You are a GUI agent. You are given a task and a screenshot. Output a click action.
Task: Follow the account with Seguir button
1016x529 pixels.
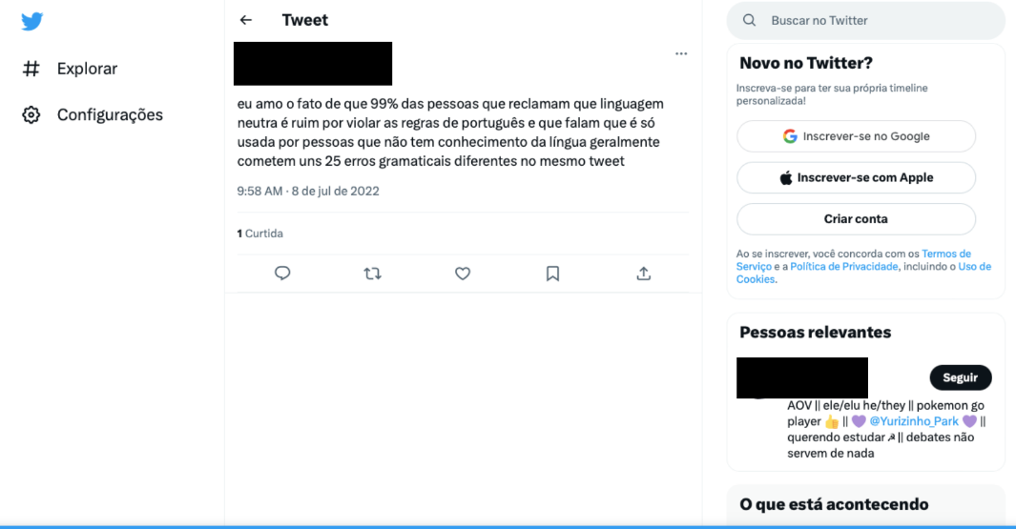tap(961, 377)
